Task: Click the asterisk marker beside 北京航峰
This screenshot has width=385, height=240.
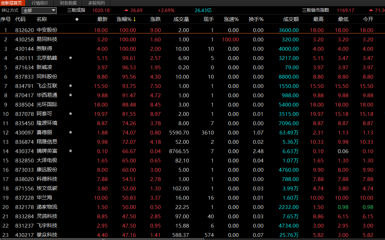Action: click(x=71, y=58)
